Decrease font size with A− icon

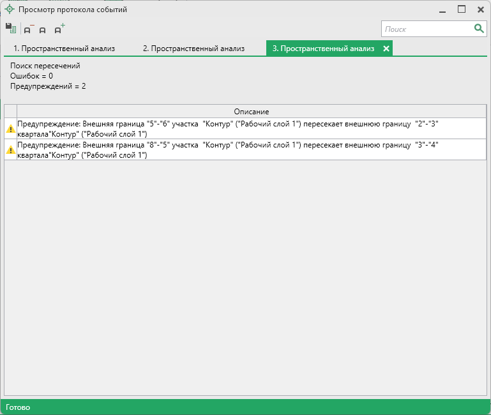click(29, 29)
